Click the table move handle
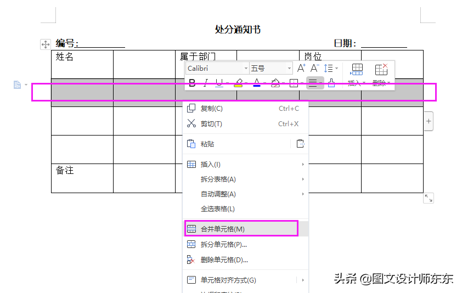 pos(46,44)
